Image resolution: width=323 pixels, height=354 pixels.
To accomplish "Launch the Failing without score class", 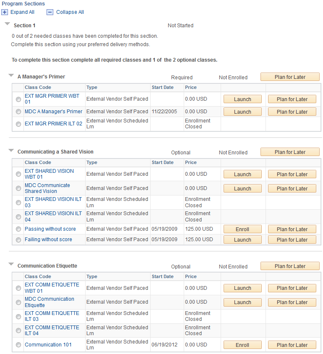I will pyautogui.click(x=242, y=240).
